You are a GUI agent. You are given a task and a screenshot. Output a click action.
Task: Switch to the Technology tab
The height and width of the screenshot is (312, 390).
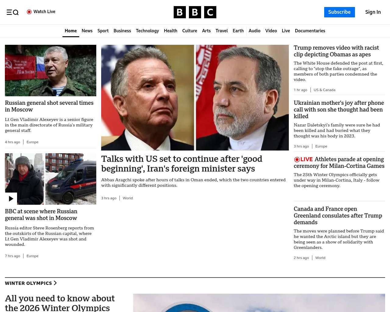[147, 31]
